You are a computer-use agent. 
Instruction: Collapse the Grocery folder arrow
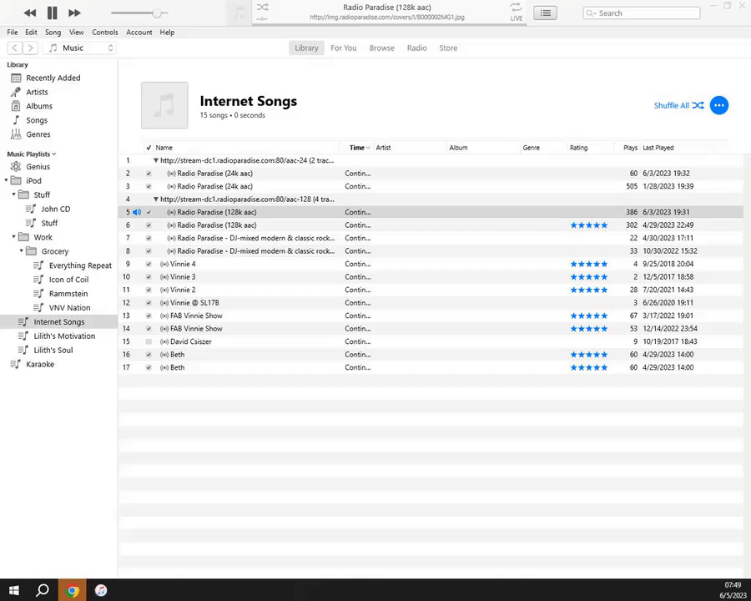click(x=22, y=250)
